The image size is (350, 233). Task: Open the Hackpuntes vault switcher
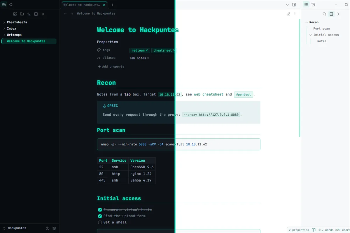coord(15,228)
